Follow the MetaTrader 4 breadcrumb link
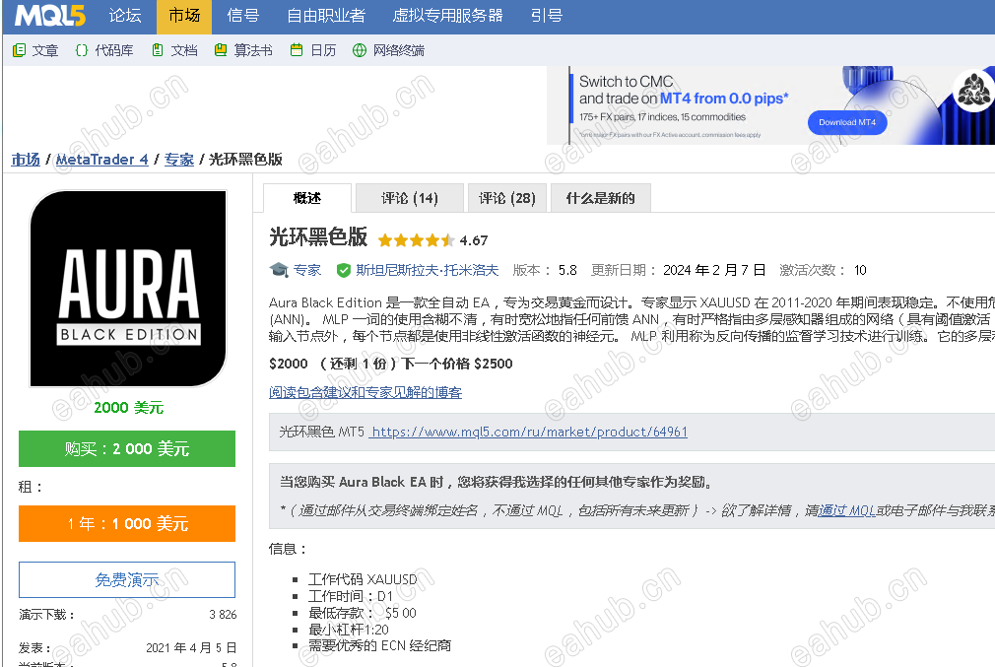Screen dimensions: 995x667 tap(102, 160)
